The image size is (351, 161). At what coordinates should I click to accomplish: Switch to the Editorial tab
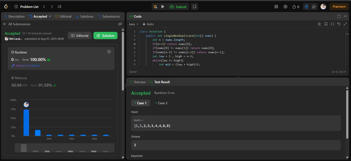63,16
